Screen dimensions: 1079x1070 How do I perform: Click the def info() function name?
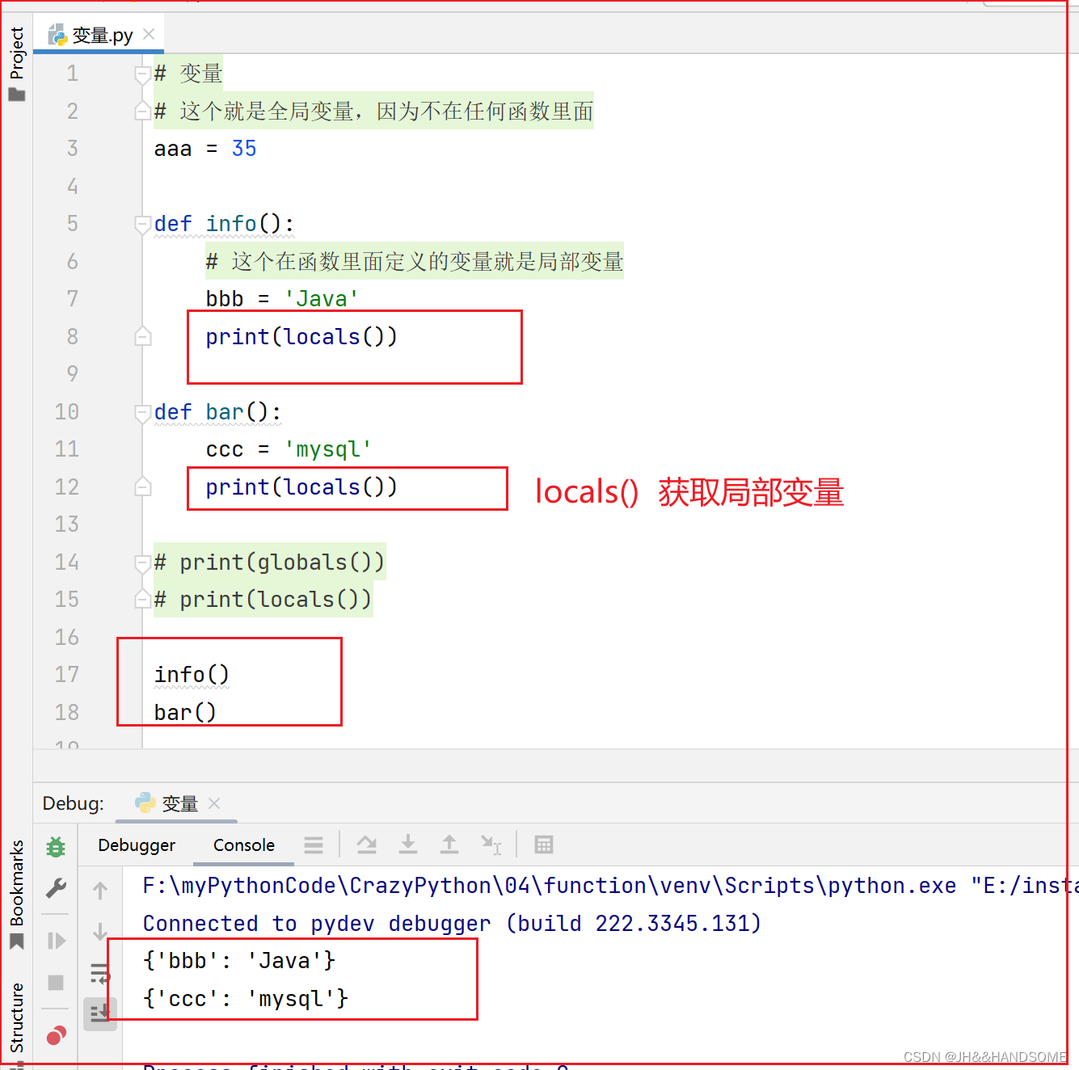pyautogui.click(x=231, y=224)
